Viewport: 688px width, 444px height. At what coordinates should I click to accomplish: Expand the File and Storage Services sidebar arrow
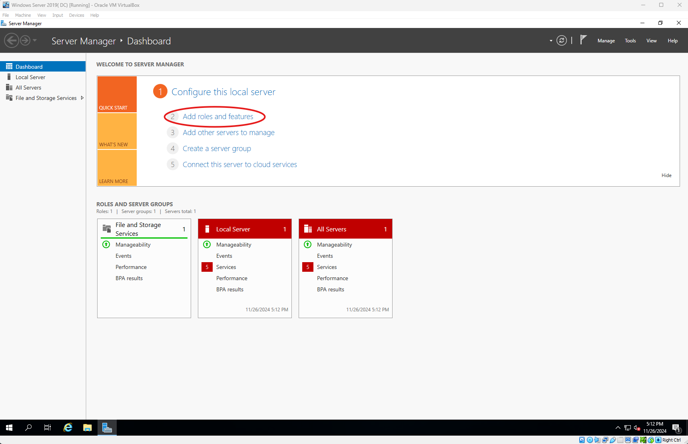[82, 98]
